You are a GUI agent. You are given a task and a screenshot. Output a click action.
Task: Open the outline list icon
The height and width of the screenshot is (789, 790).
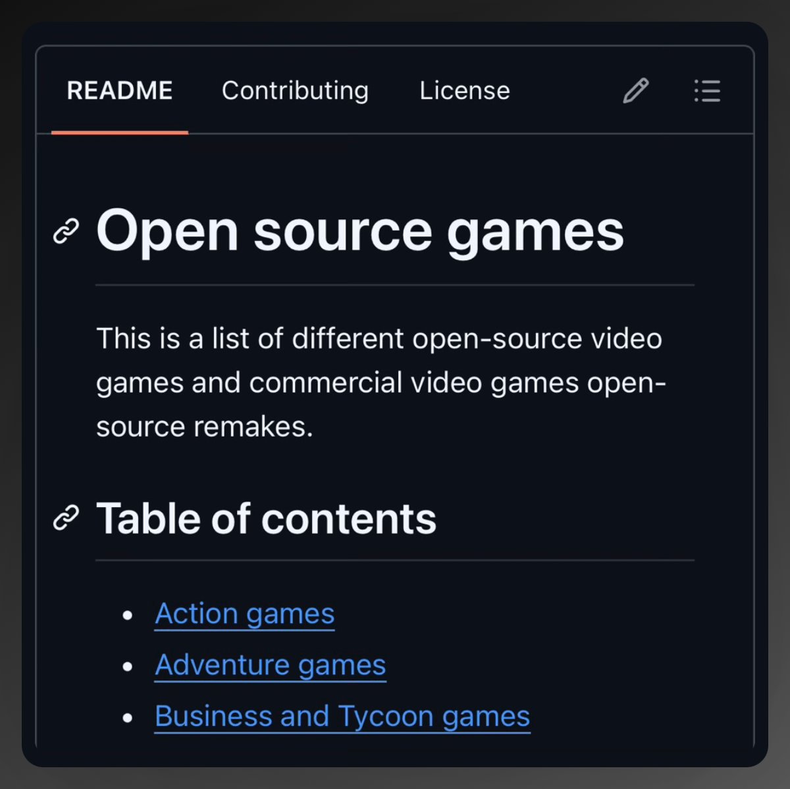(x=707, y=91)
